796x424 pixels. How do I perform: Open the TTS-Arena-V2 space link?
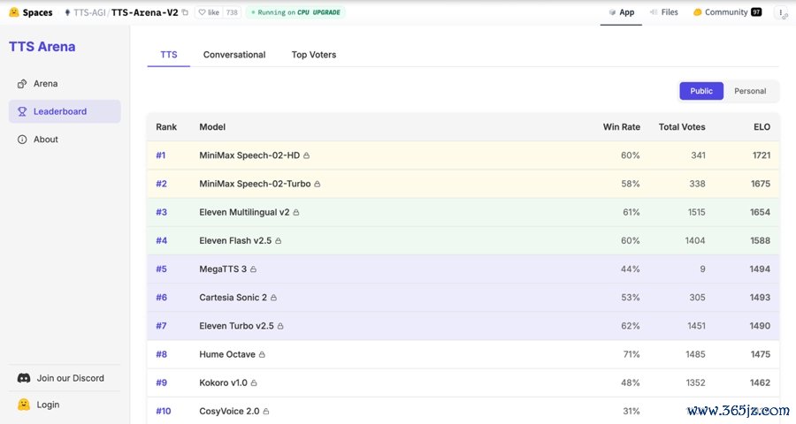point(145,12)
